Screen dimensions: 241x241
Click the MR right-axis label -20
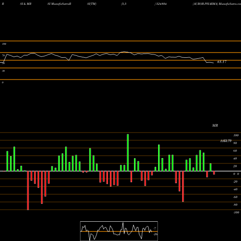(235, 182)
